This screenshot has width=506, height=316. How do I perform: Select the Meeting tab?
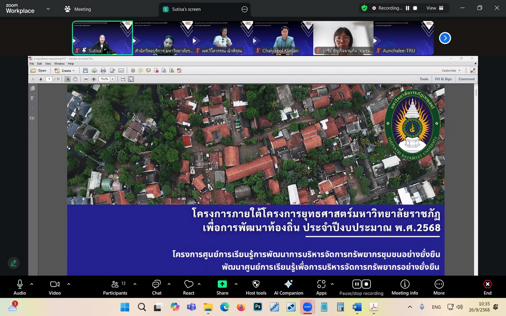(x=78, y=9)
